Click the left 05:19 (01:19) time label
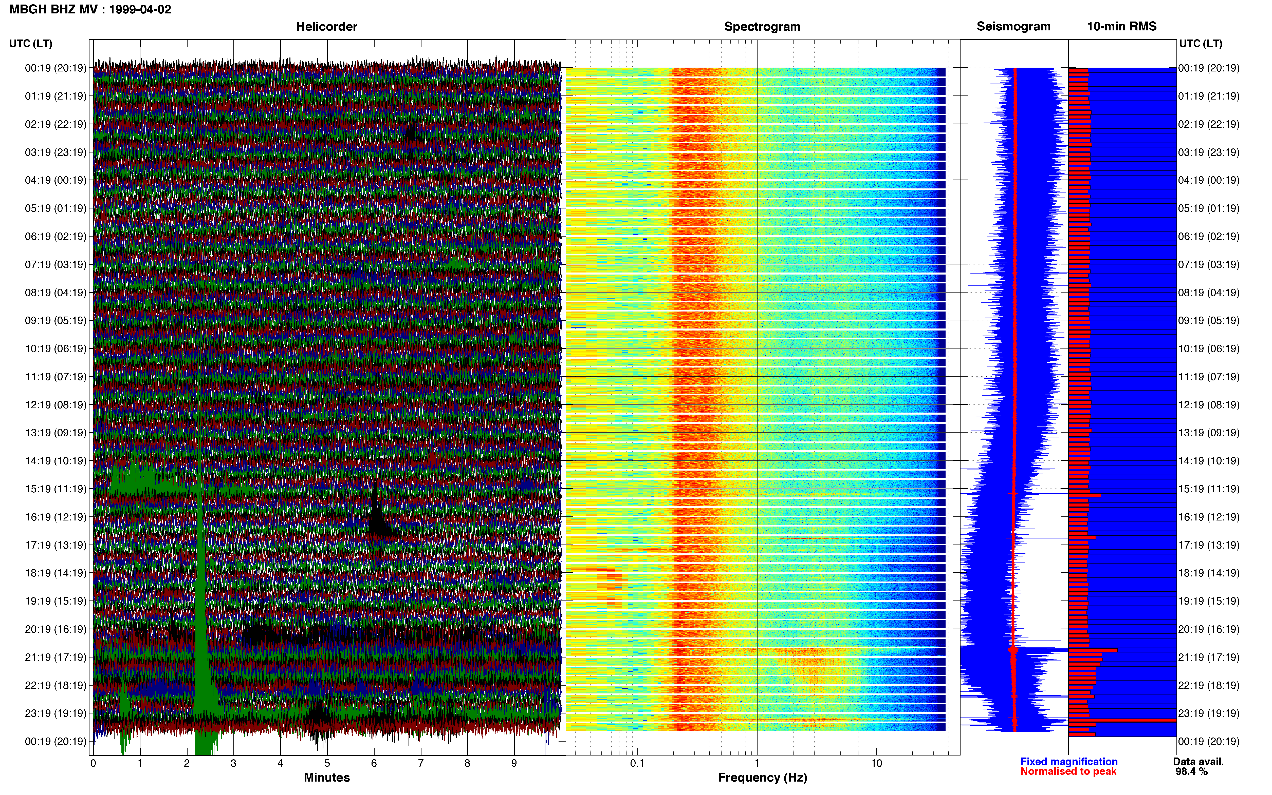The width and height of the screenshot is (1272, 795). tap(56, 208)
